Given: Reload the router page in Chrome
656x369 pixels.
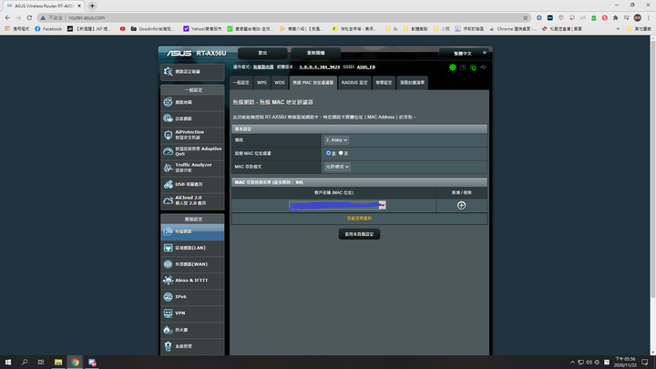Looking at the screenshot, I should [x=29, y=17].
